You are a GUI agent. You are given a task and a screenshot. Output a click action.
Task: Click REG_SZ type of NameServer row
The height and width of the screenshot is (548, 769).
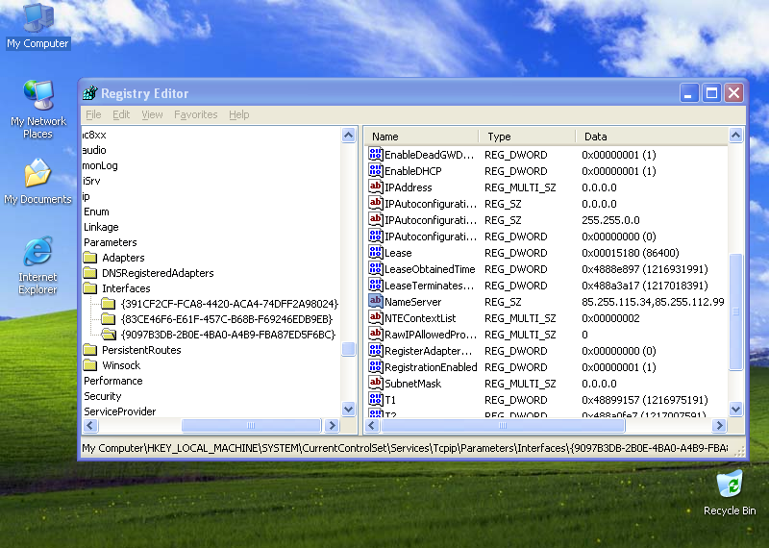click(x=503, y=302)
